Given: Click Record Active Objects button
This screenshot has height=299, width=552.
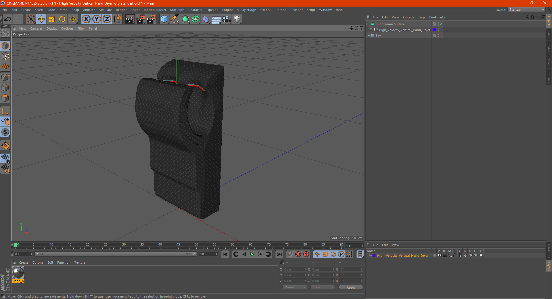Looking at the screenshot, I should point(290,254).
